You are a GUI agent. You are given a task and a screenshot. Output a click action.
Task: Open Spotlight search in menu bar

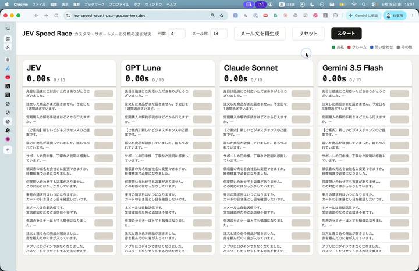click(364, 4)
